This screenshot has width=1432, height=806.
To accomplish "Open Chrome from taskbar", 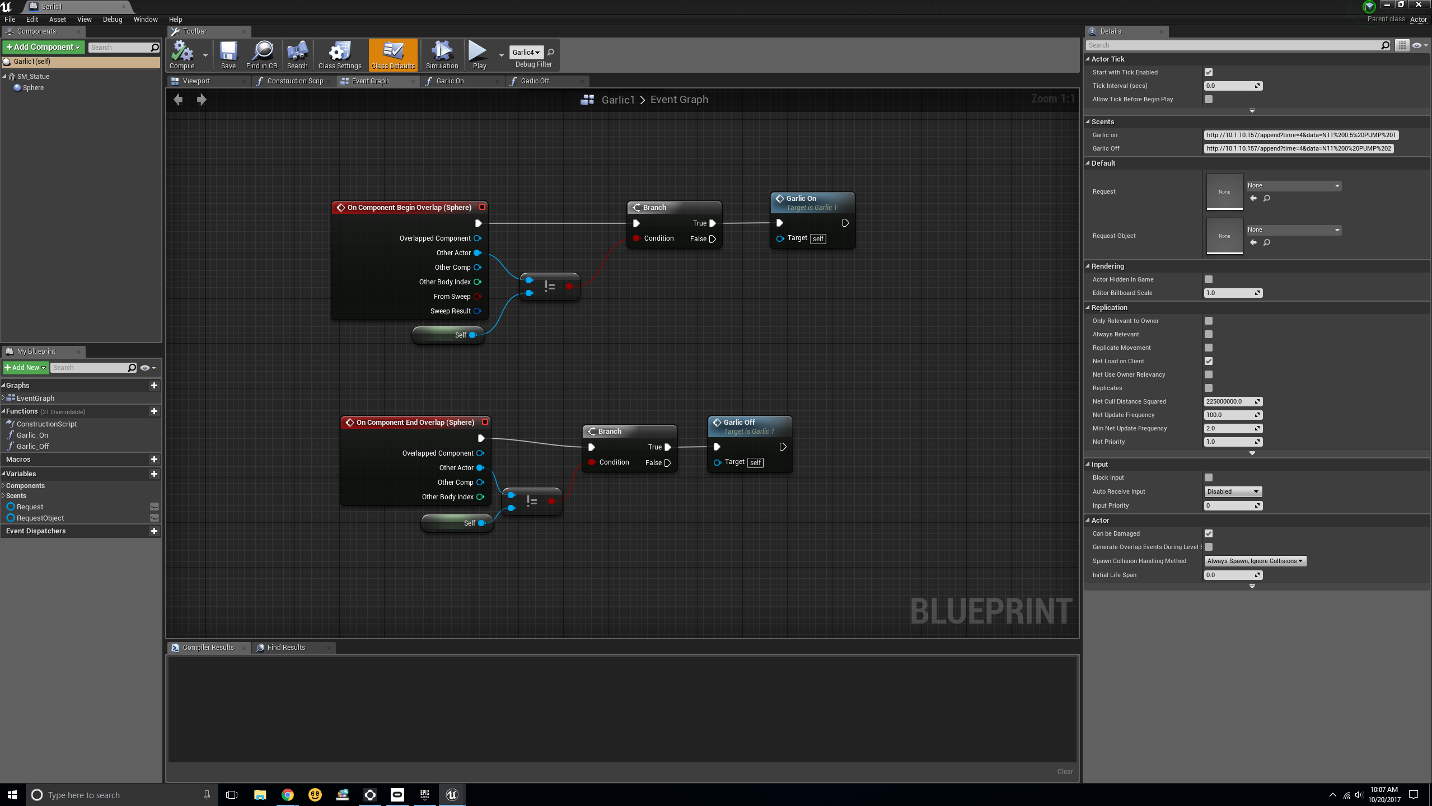I will pyautogui.click(x=287, y=795).
